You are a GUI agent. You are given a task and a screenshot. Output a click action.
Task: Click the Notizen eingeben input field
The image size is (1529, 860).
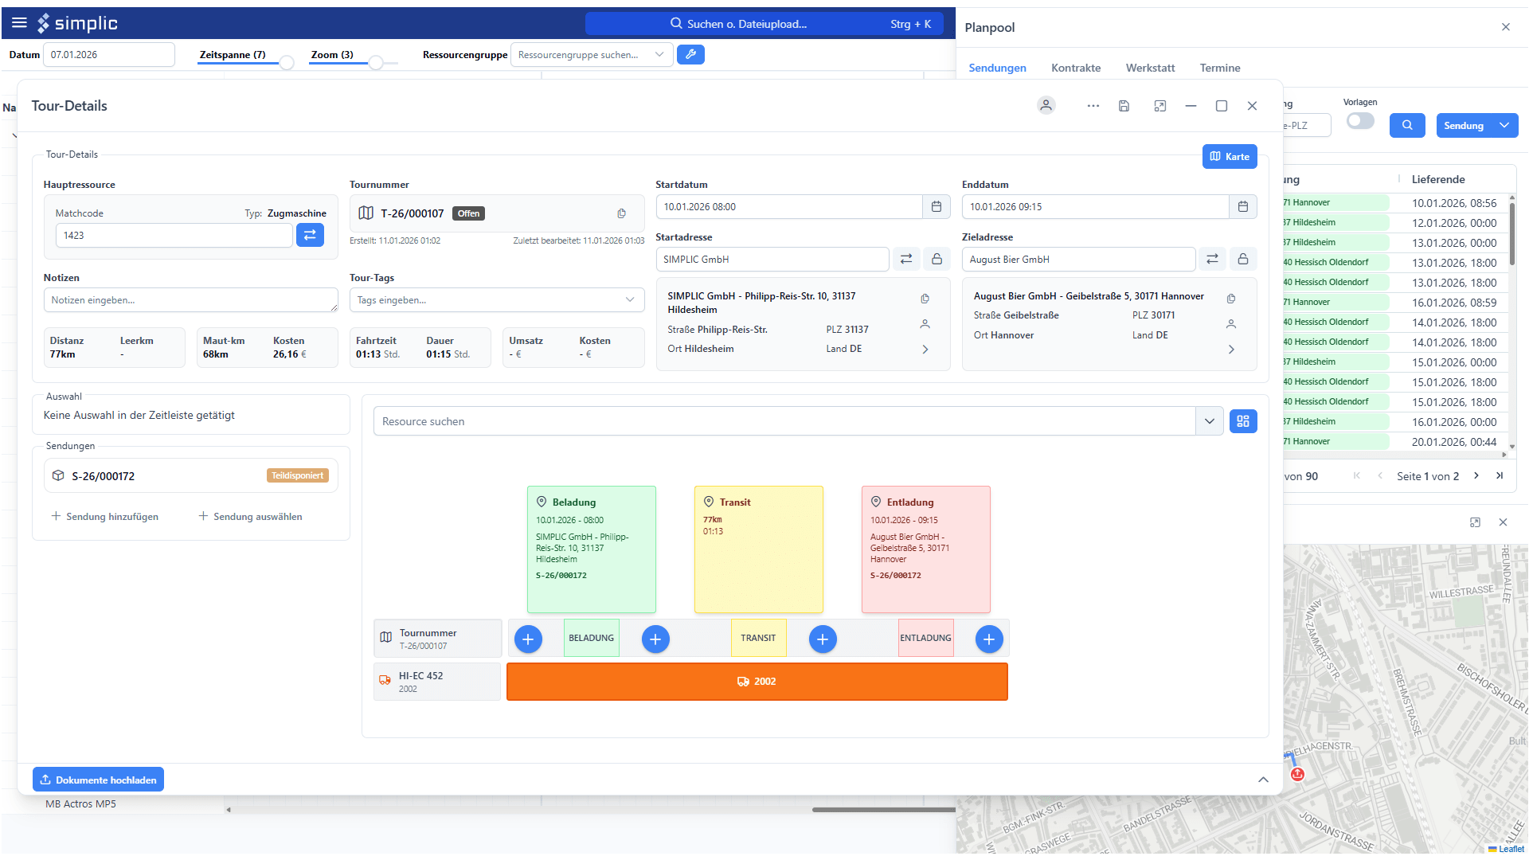190,300
